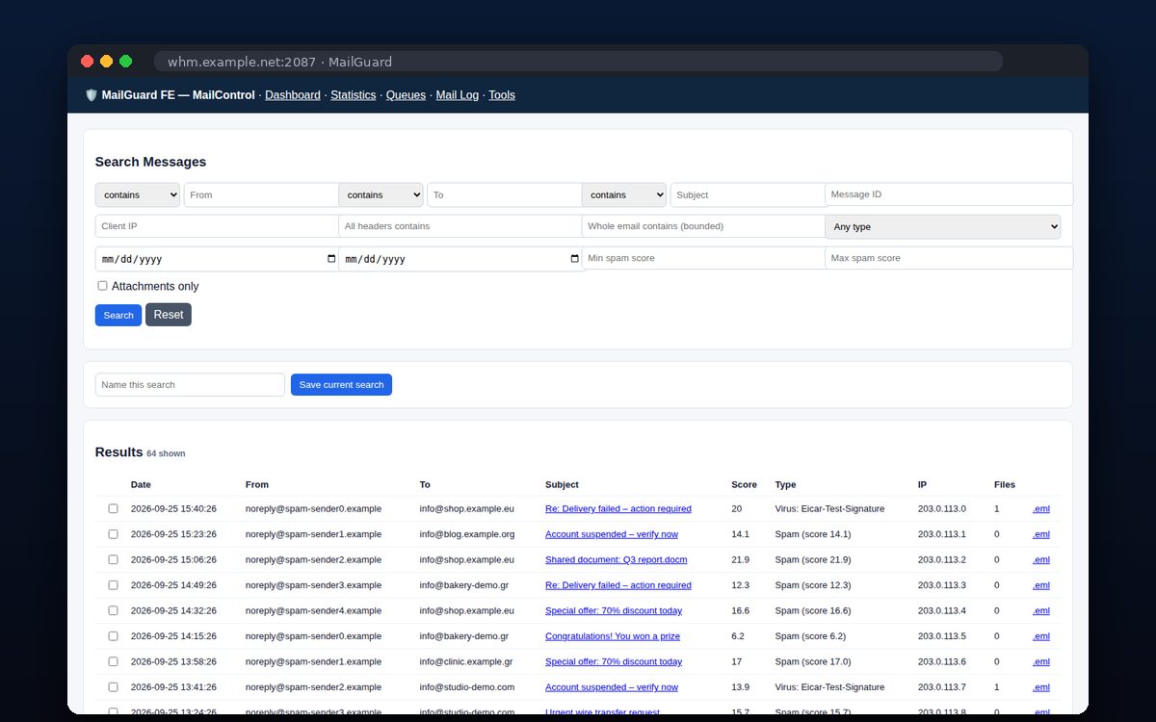The width and height of the screenshot is (1156, 722).
Task: Click 'Spam (score 21.9)' type cell
Action: click(x=812, y=559)
